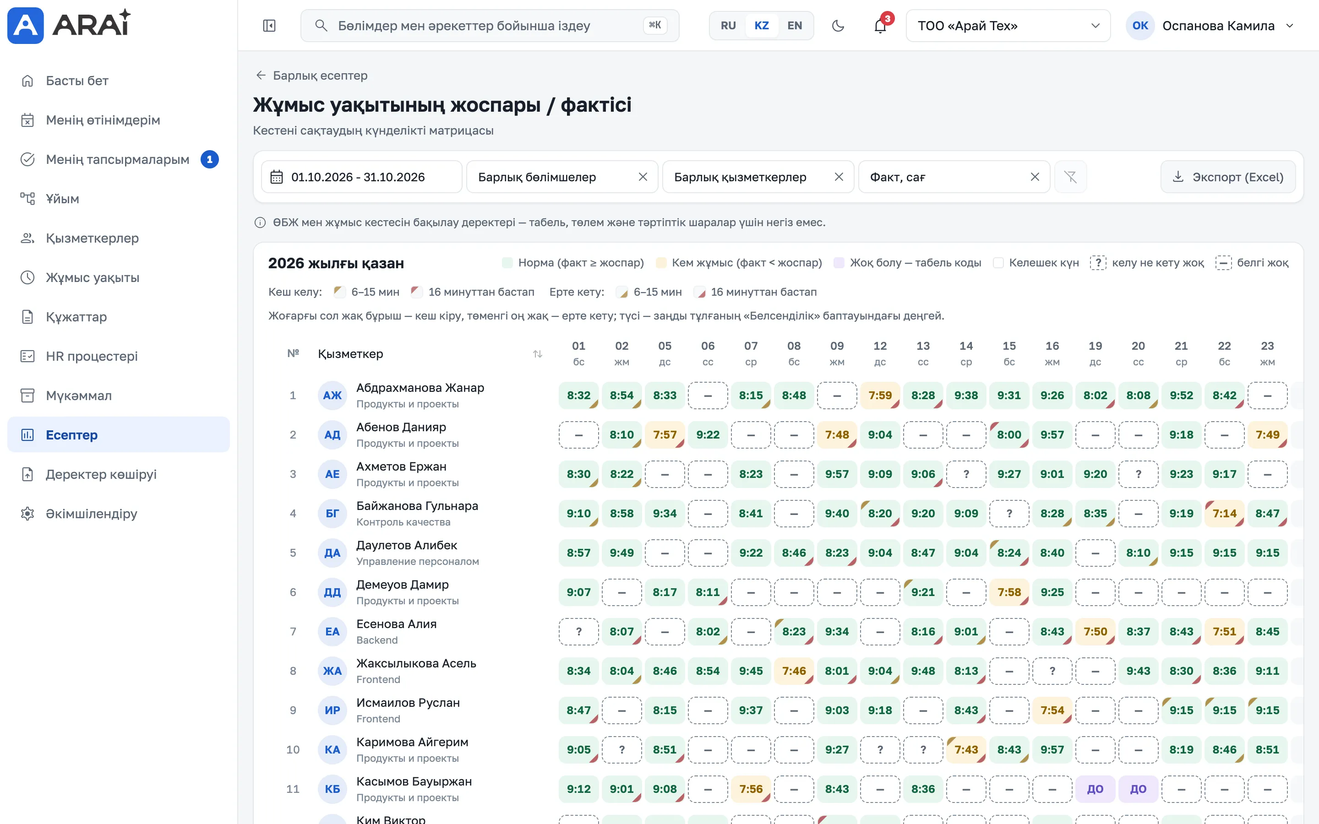Open Менің өтінімдерім in sidebar
Screen dimensions: 1319x824
118,120
